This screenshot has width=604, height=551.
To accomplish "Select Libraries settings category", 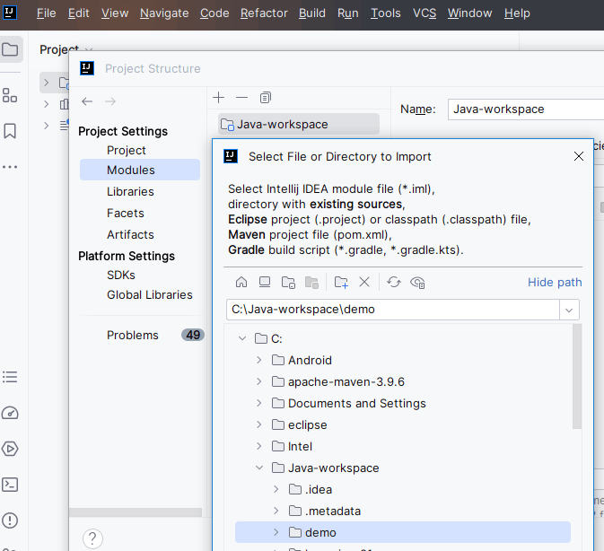I will 130,191.
